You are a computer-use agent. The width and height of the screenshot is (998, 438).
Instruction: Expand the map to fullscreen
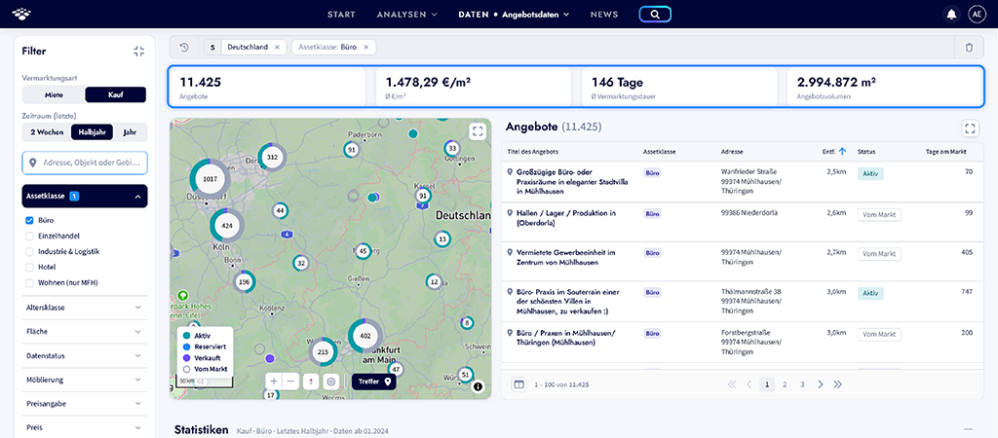tap(478, 131)
